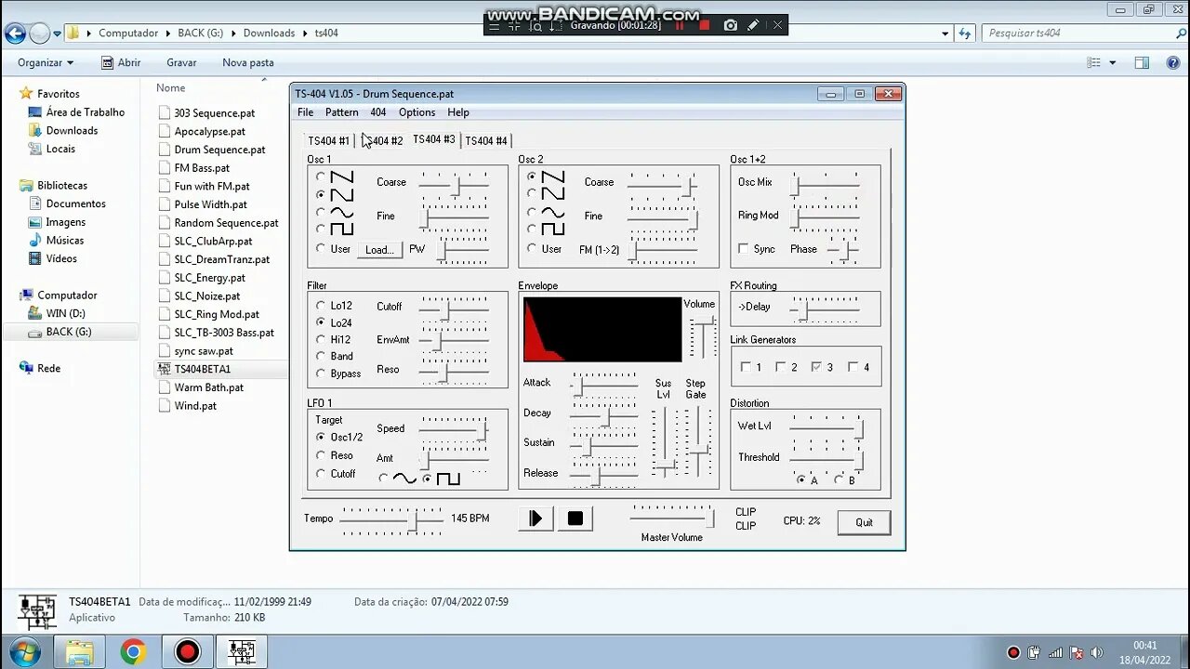Switch to TS404 #2 tab

click(382, 141)
